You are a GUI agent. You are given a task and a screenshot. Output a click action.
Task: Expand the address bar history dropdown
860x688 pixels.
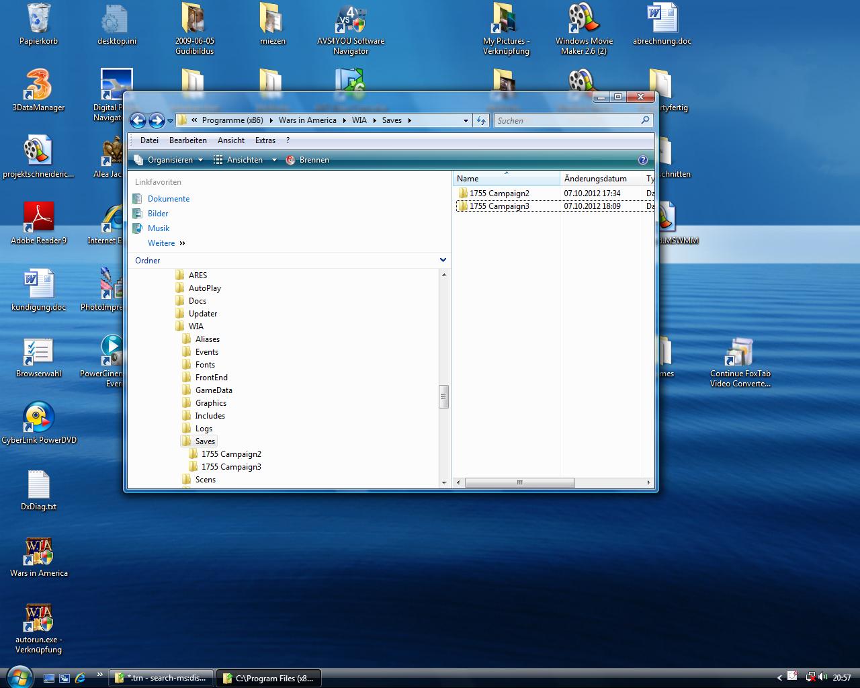[466, 121]
